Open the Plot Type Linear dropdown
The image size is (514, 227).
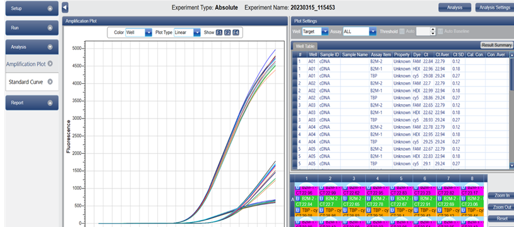pos(187,33)
